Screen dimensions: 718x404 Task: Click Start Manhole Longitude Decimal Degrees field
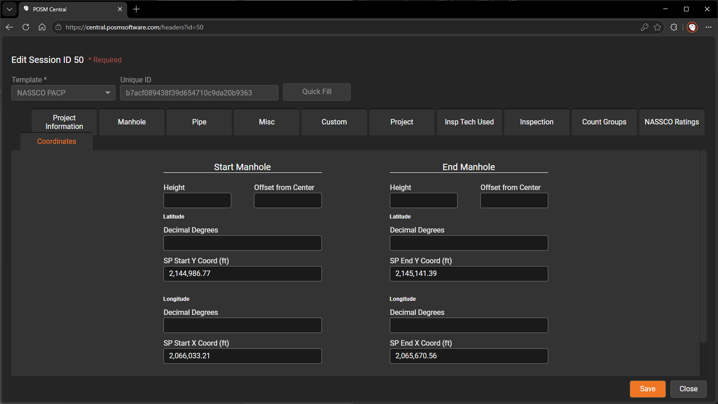point(243,325)
